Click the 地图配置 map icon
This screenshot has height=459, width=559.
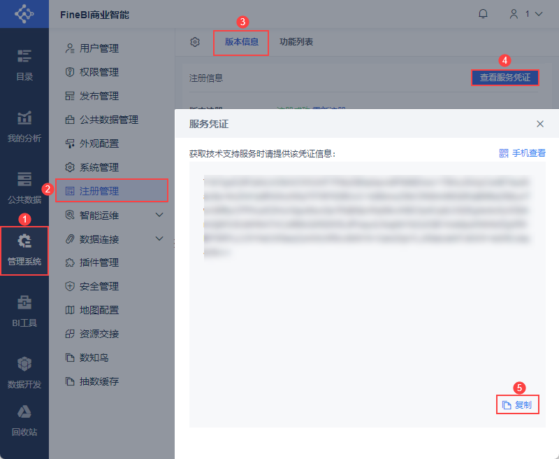tap(70, 310)
